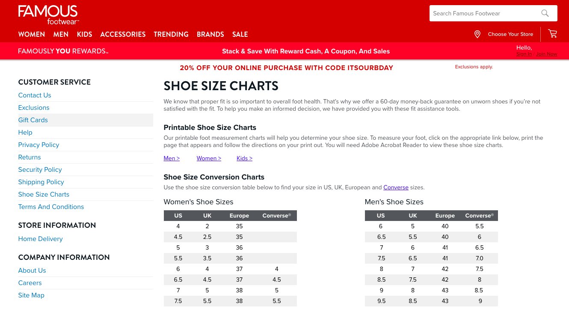
Task: Open the Men printable size chart link
Action: 172,158
